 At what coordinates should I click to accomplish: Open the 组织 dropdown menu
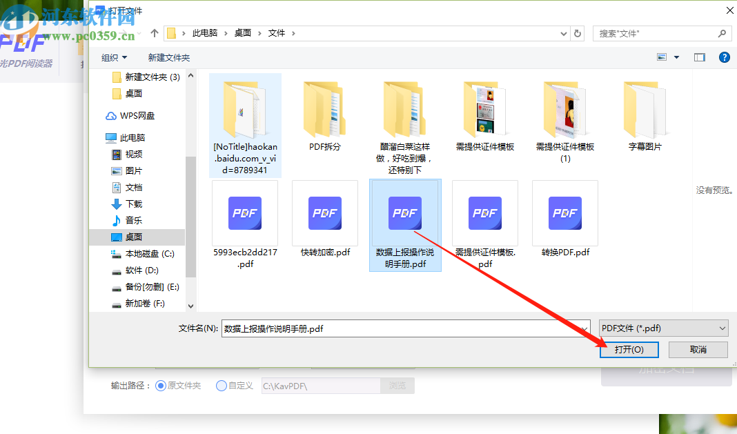point(115,57)
